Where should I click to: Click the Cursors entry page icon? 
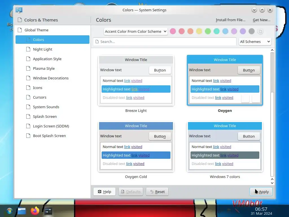(x=28, y=97)
